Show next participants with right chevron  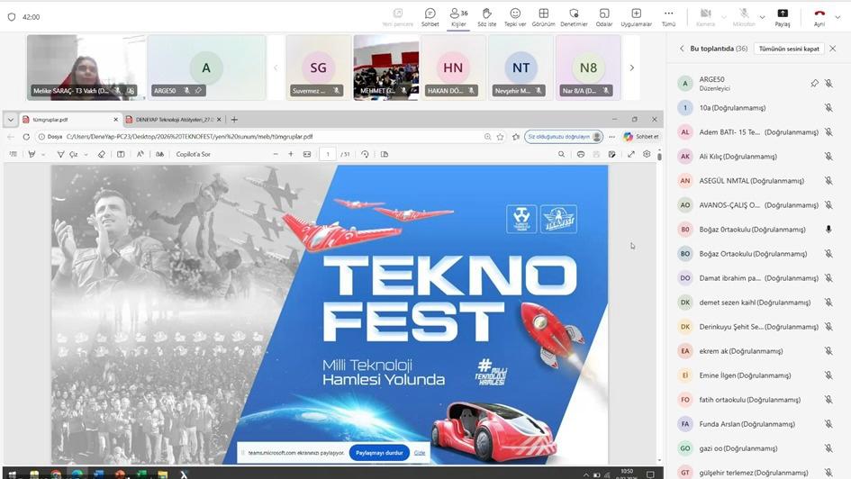[x=631, y=68]
